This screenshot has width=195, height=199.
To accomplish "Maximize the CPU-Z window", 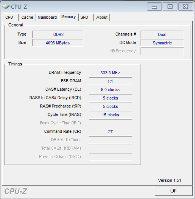I will pos(170,7).
